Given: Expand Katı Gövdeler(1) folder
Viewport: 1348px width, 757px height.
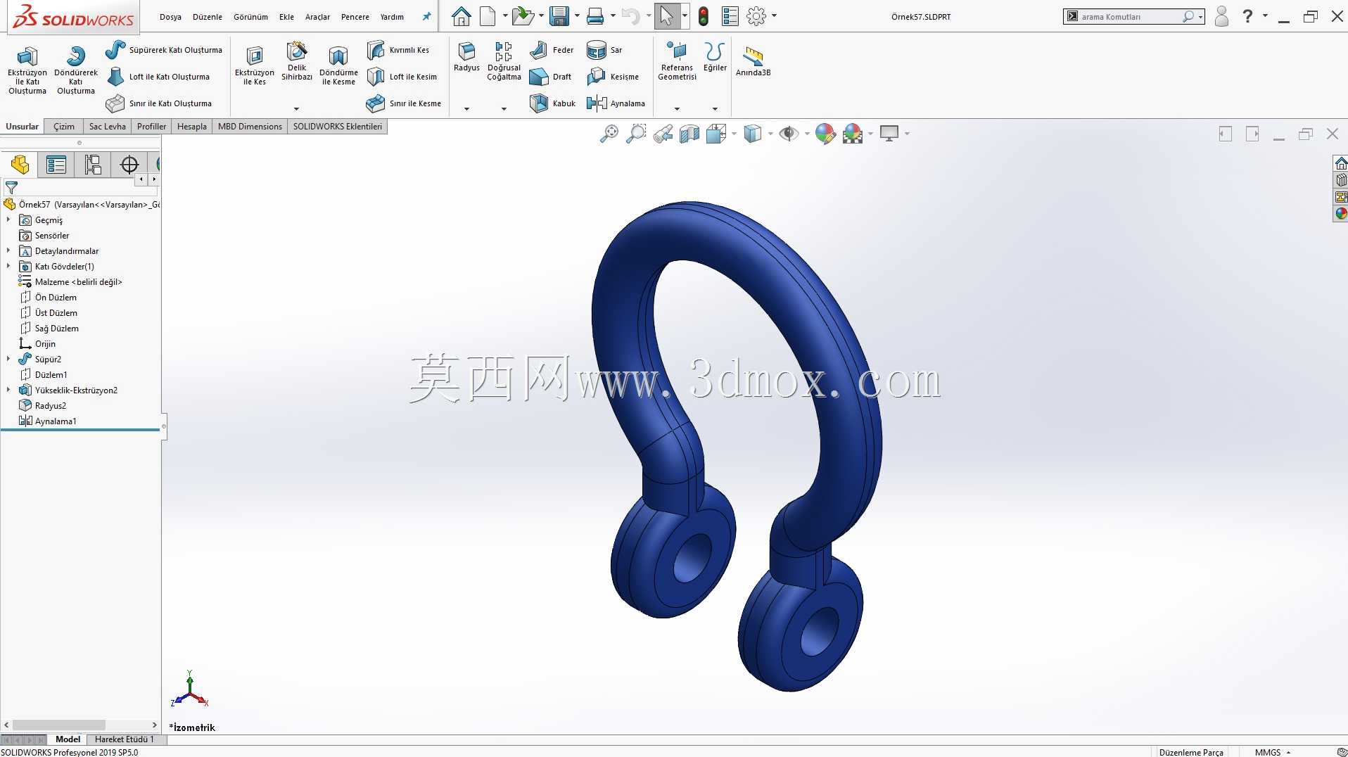Looking at the screenshot, I should (x=8, y=267).
